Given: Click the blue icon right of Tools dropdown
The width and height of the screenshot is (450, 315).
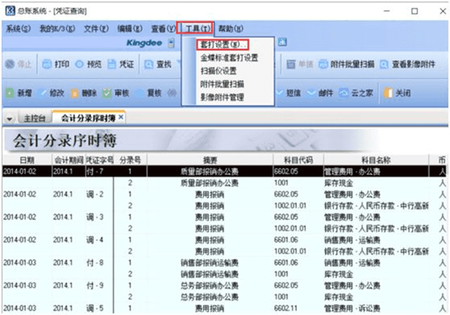Looking at the screenshot, I should [x=283, y=42].
